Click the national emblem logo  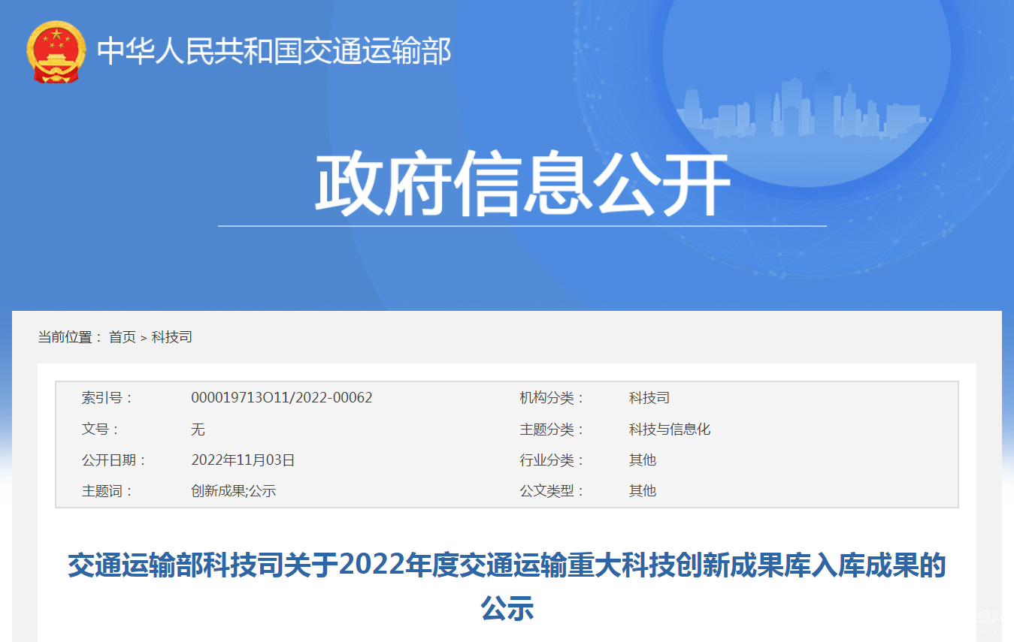pyautogui.click(x=56, y=51)
